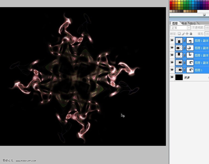Click the 不透明度 opacity value field
Viewport: 209px width, 164px height.
207,28
